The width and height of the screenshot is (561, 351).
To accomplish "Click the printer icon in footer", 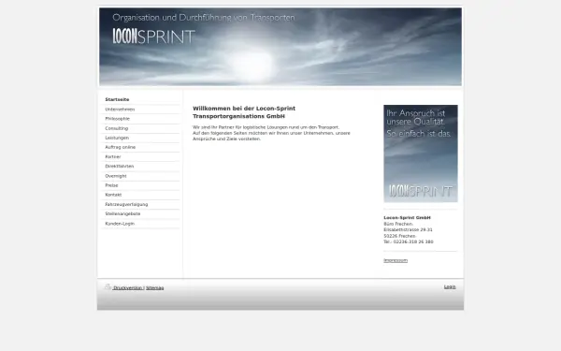I will click(x=108, y=286).
